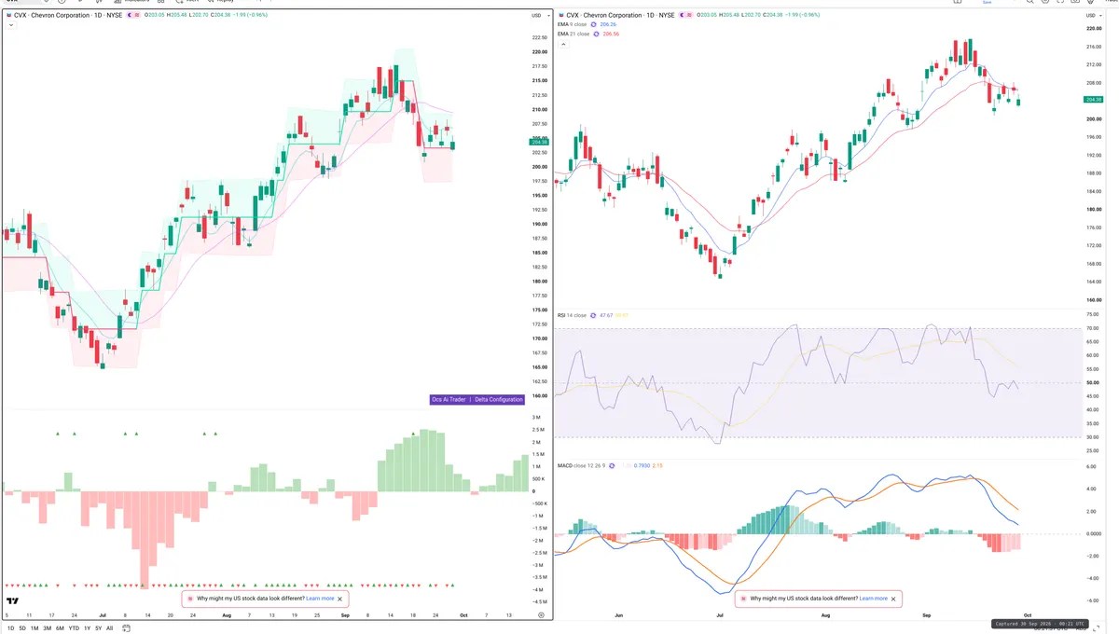Click the RSI 14 close legend
The height and width of the screenshot is (634, 1119).
tap(573, 315)
